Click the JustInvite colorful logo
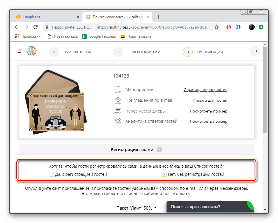Screen dimensions: 278x223 tap(31, 51)
